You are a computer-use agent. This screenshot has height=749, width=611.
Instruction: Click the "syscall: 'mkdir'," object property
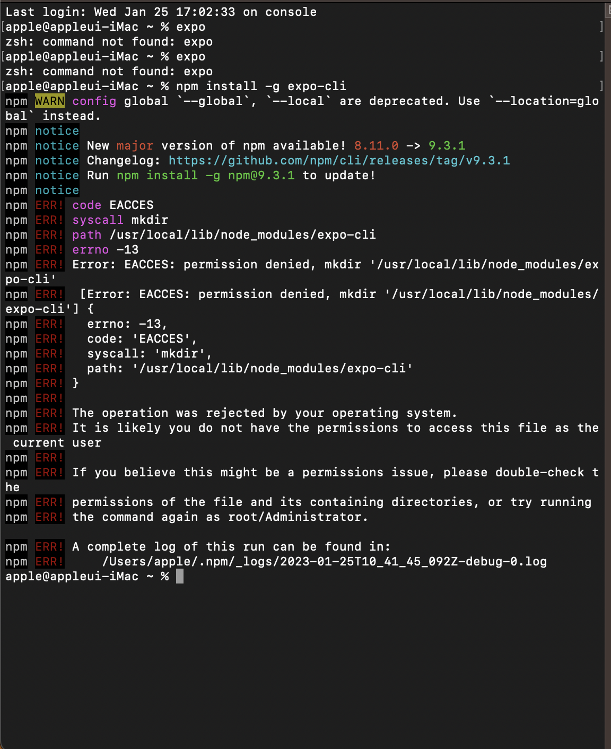point(150,353)
